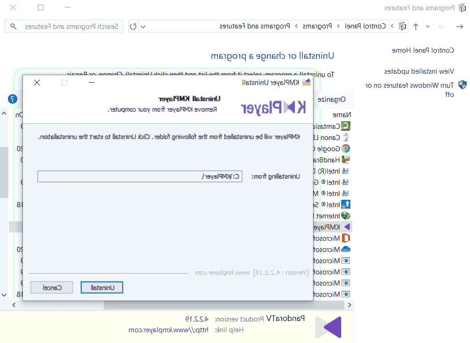The width and height of the screenshot is (470, 343).
Task: Click the blue Help question icon
Action: coord(12,99)
